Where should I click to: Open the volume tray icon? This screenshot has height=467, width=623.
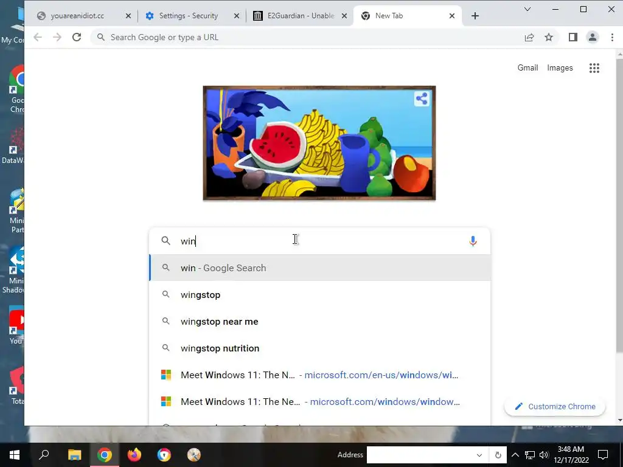coord(544,455)
